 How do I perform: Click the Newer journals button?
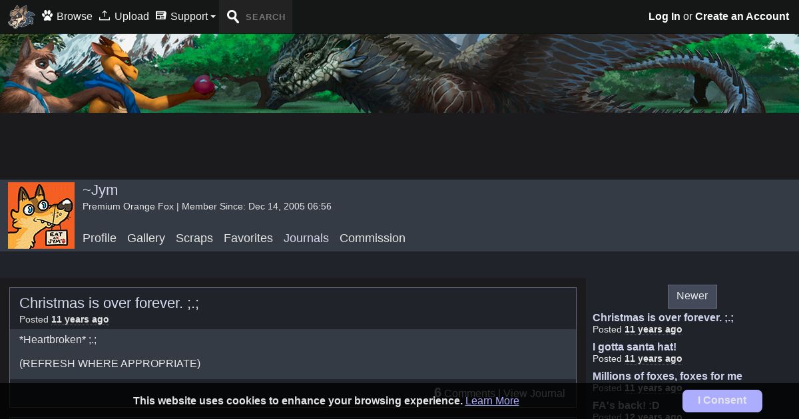click(692, 296)
